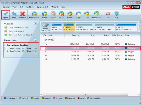Select the 100 MB NTFS partition block

(x=57, y=27)
